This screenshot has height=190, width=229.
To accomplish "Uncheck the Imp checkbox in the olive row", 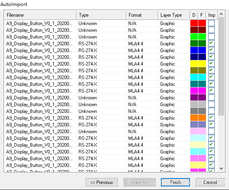I will (x=211, y=70).
